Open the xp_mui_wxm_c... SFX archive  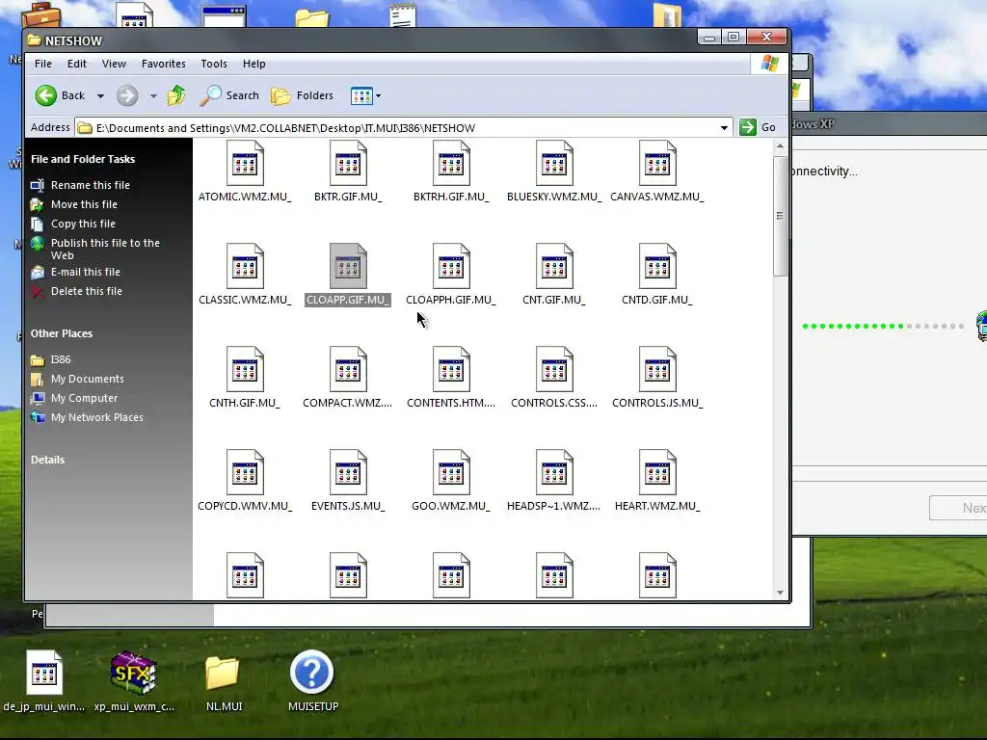point(134,682)
